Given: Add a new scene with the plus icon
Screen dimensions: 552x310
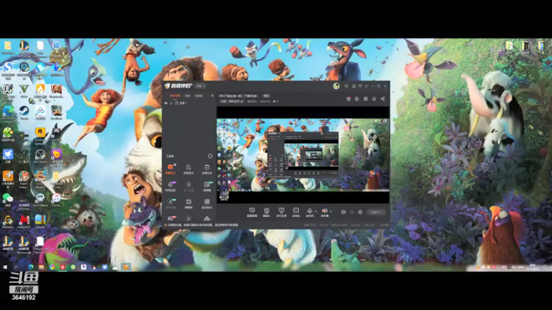Looking at the screenshot, I should click(212, 96).
